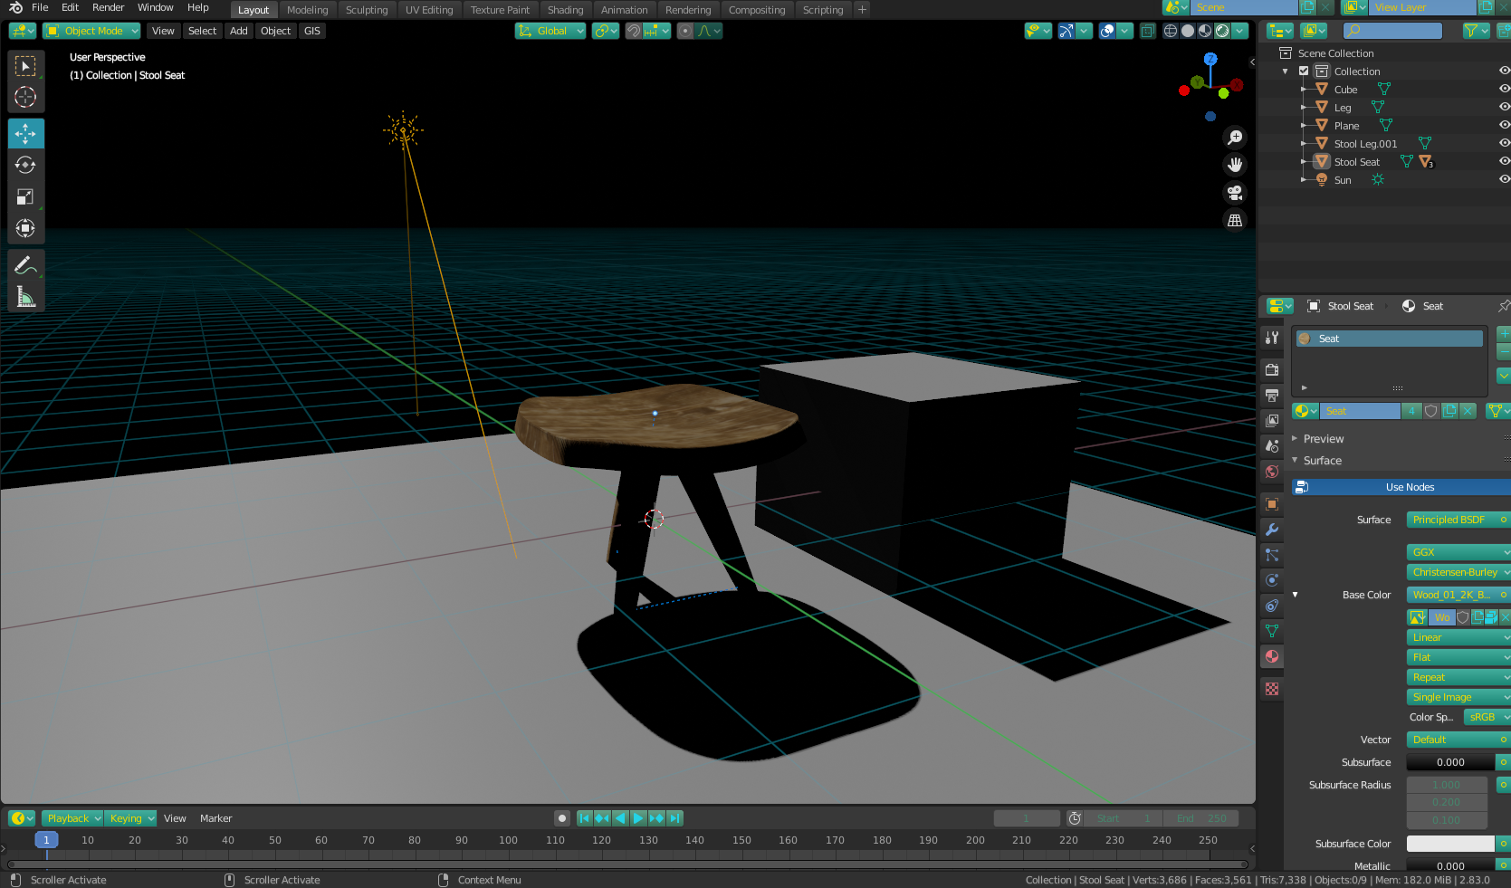The image size is (1511, 888).
Task: Activate the Transform tool
Action: (x=25, y=228)
